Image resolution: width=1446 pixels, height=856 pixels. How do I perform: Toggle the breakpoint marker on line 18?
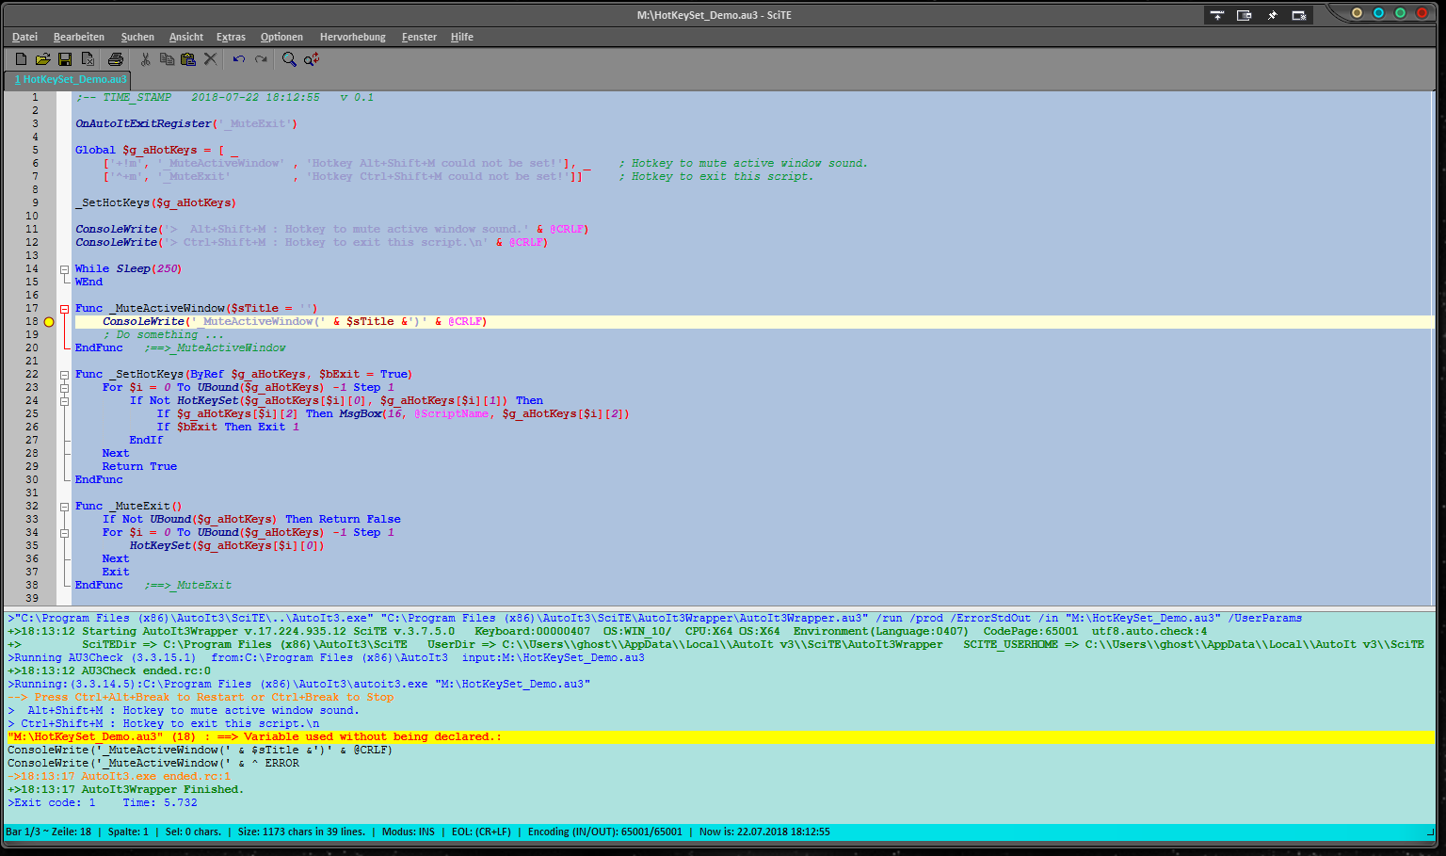49,322
